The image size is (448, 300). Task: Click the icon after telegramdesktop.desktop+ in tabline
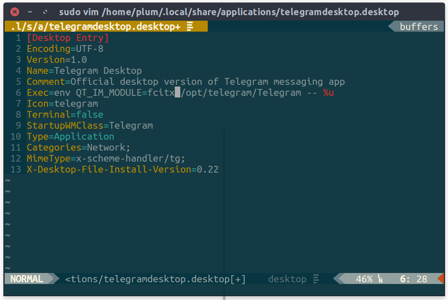pyautogui.click(x=190, y=27)
